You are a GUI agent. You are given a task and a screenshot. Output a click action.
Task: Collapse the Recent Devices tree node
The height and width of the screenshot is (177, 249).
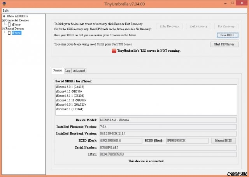pos(4,28)
